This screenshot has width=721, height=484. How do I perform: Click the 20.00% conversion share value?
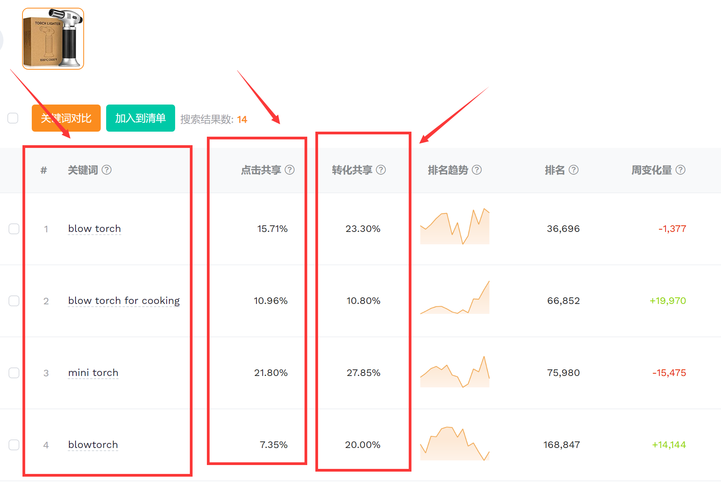click(x=363, y=445)
